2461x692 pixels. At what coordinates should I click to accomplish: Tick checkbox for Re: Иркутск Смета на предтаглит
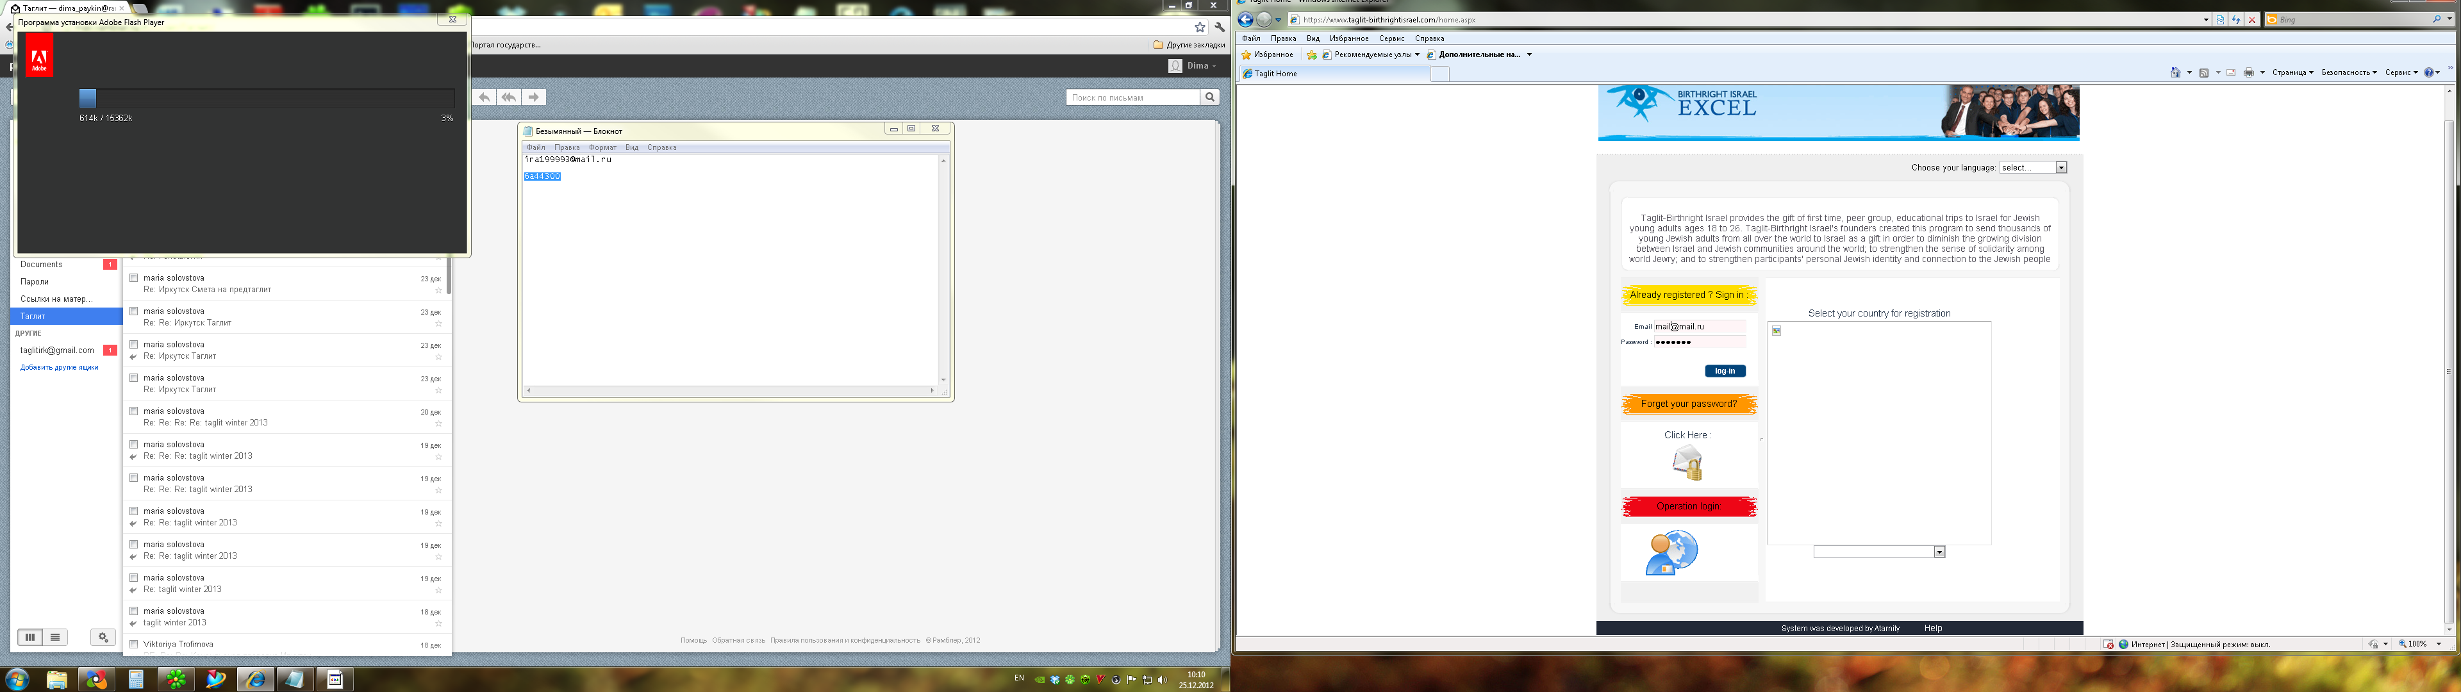134,278
